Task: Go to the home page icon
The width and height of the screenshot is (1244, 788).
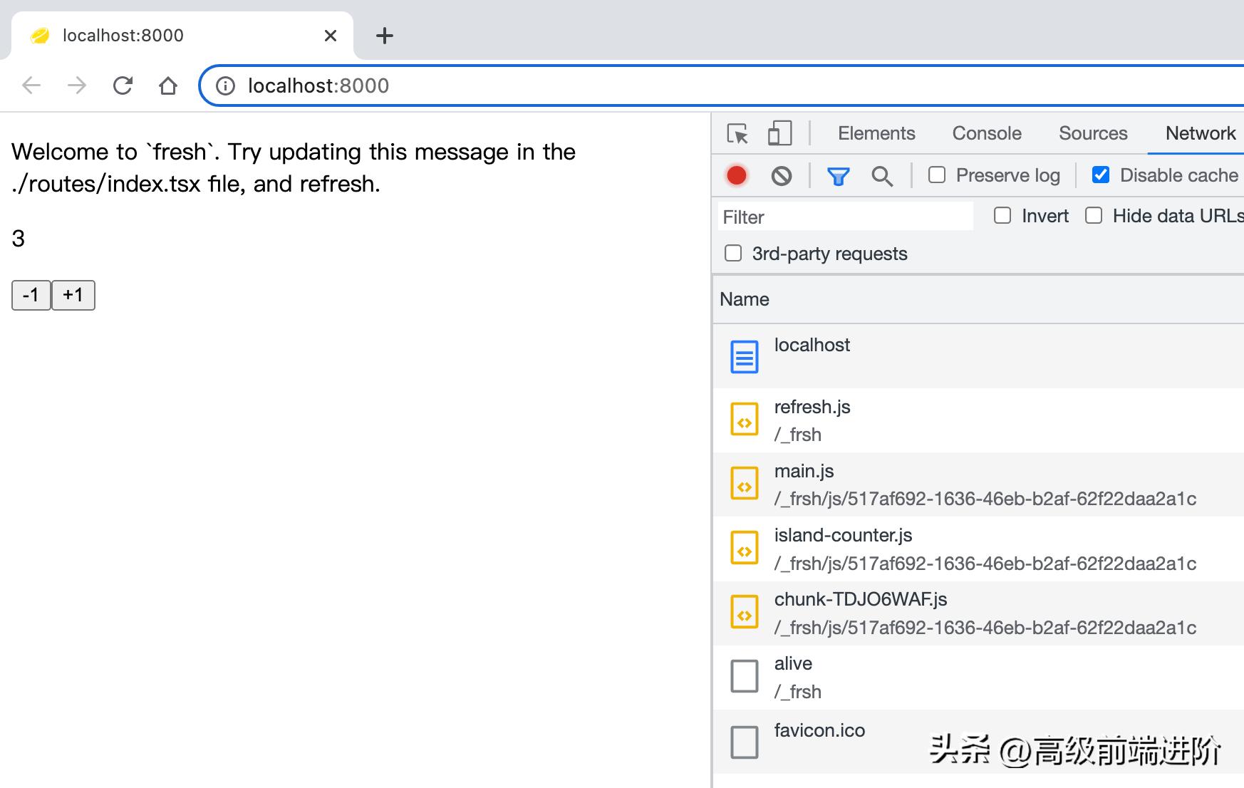Action: click(x=168, y=85)
